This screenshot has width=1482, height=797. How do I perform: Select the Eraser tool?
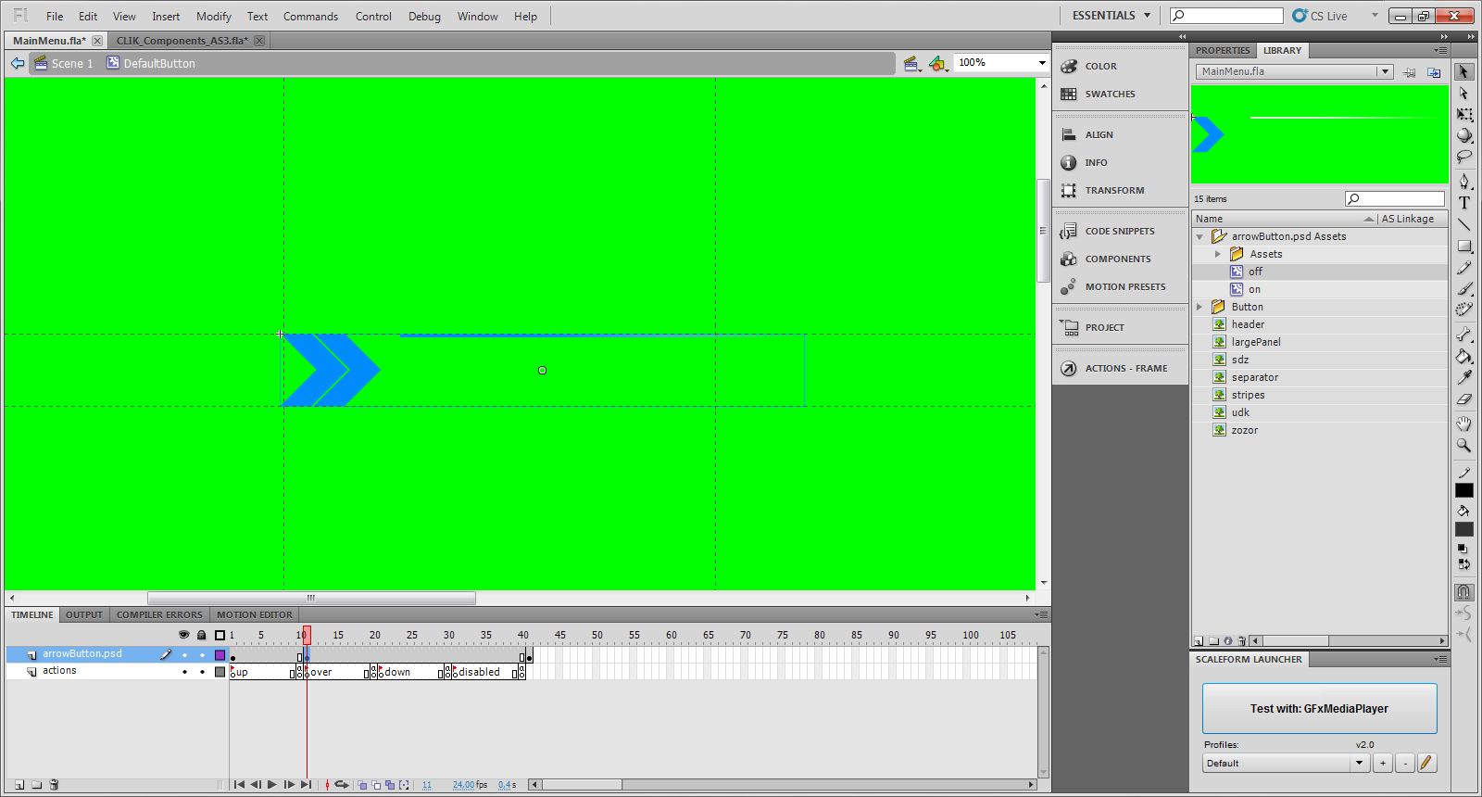(x=1464, y=399)
